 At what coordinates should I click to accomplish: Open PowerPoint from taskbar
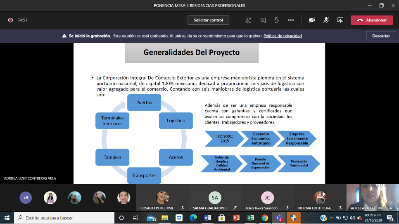tap(236, 218)
